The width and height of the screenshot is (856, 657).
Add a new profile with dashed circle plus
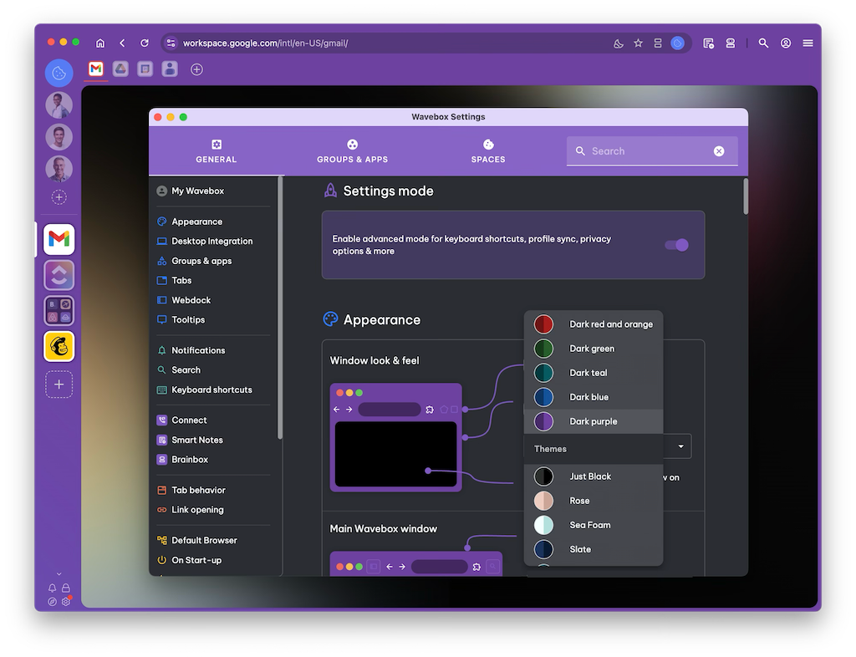click(59, 197)
